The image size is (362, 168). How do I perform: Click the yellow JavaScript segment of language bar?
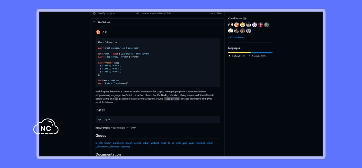click(x=239, y=53)
